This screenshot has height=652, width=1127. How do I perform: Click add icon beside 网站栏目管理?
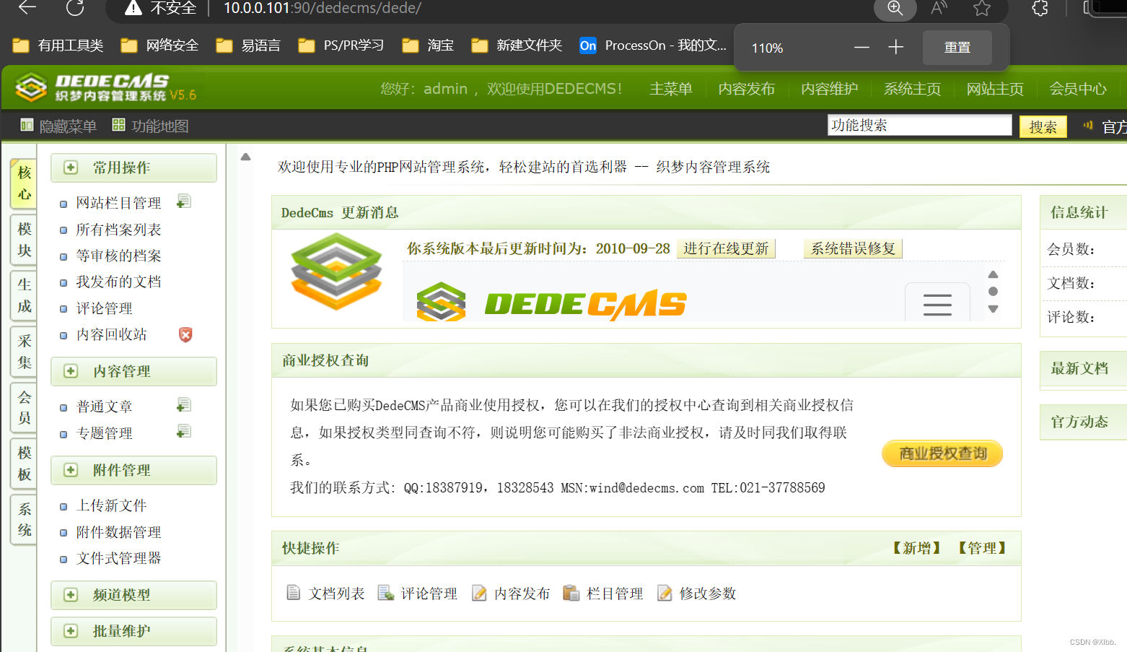coord(184,201)
